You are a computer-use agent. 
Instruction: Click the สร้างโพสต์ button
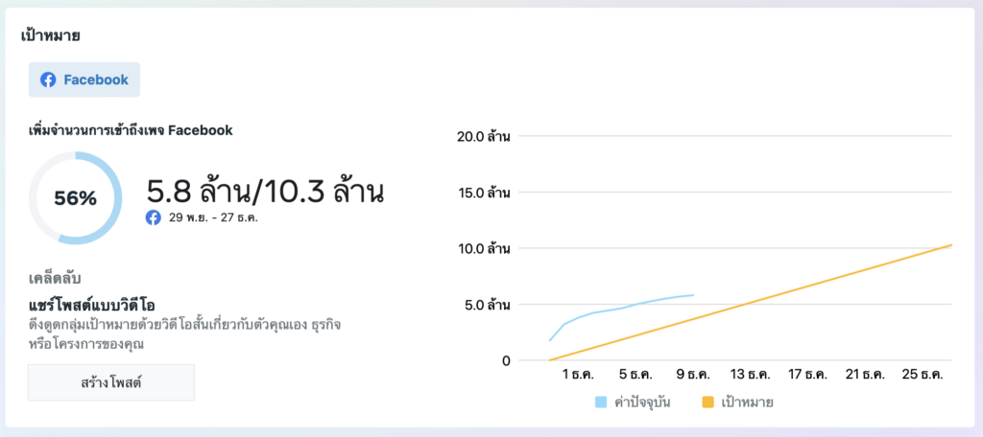[x=111, y=382]
